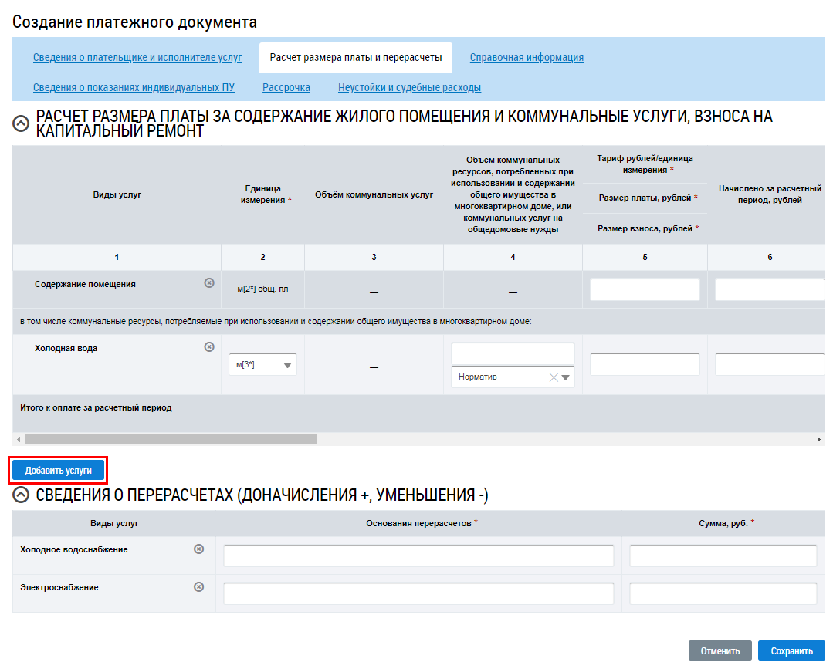The height and width of the screenshot is (669, 833).
Task: Focus Основания перерасчетов field for Холодное водоснабжение
Action: (x=418, y=556)
